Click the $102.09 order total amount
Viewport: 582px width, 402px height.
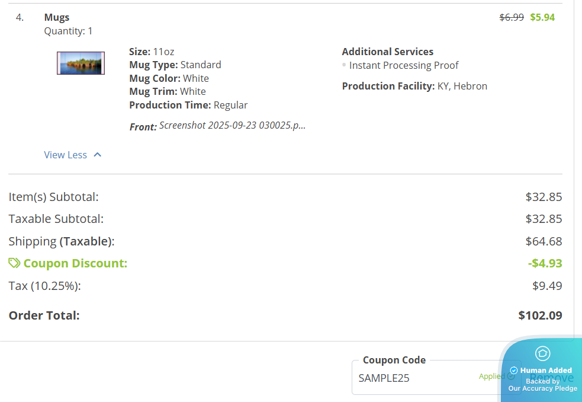[540, 315]
